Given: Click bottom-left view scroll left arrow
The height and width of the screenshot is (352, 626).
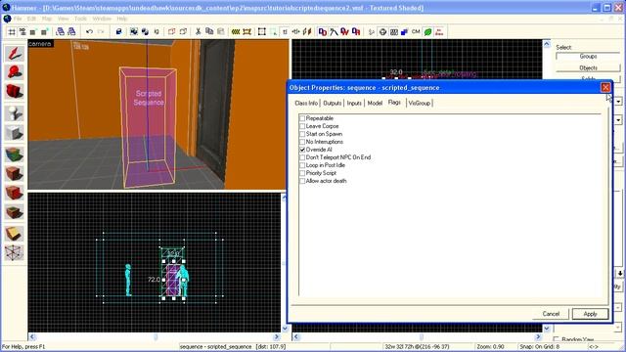Looking at the screenshot, I should coord(32,336).
